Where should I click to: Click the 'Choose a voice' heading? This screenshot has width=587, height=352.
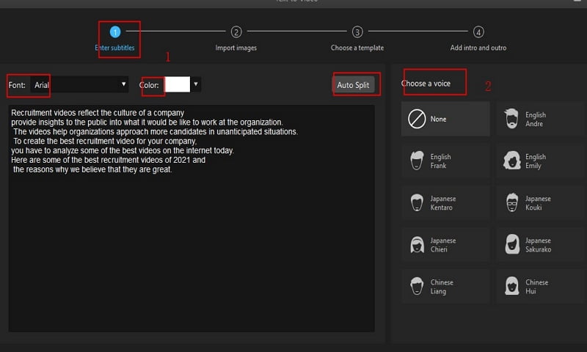(x=426, y=84)
